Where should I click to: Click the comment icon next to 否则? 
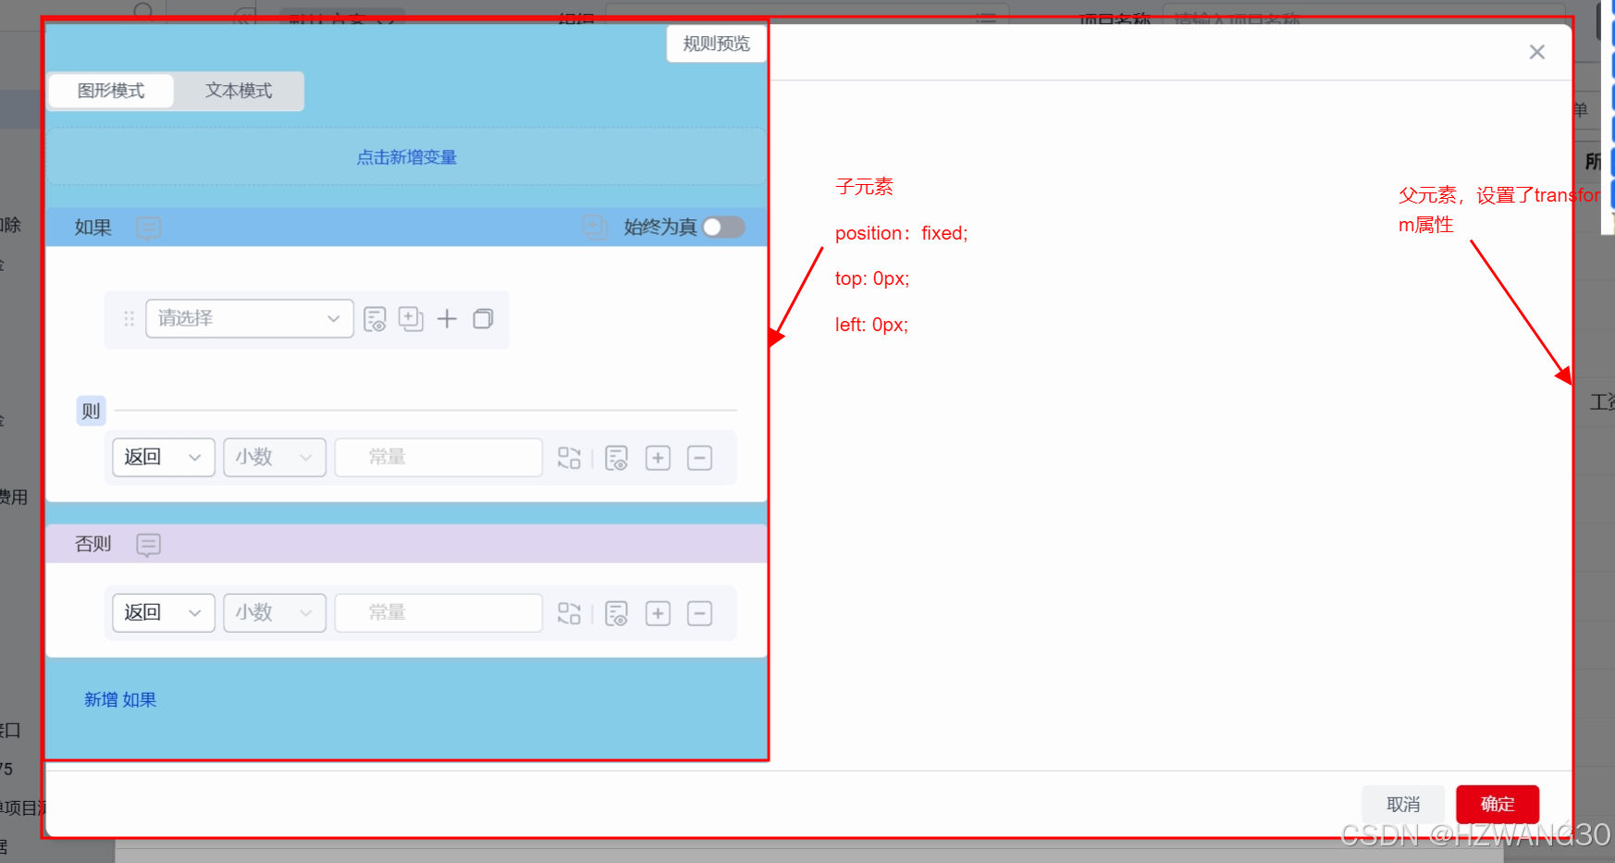(148, 544)
